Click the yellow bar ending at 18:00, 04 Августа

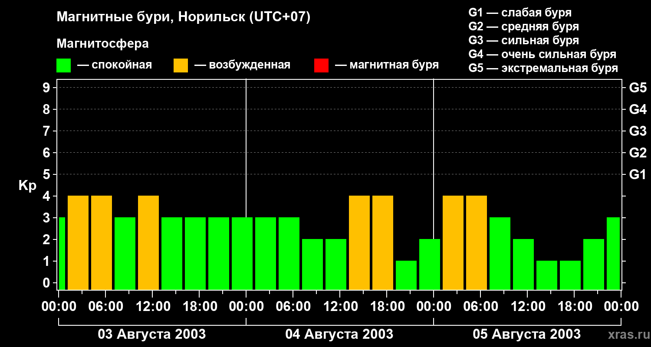click(x=383, y=242)
